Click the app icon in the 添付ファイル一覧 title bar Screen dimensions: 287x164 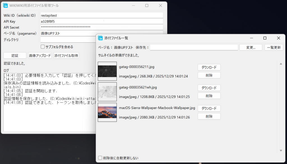[x=101, y=38]
